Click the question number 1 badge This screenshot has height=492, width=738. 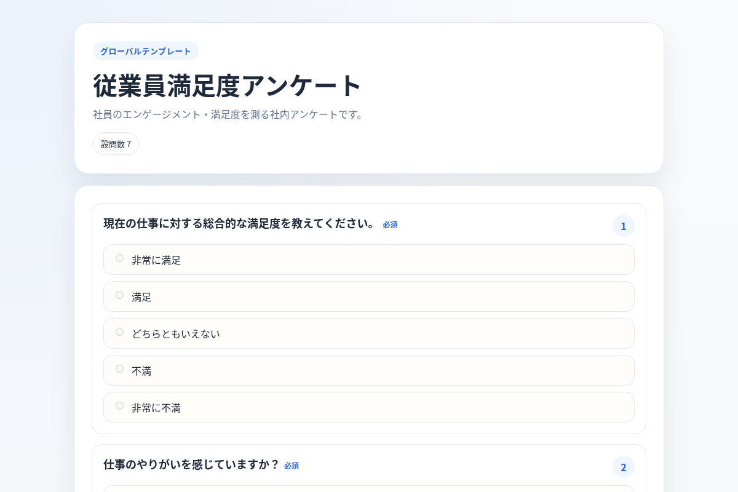tap(624, 226)
